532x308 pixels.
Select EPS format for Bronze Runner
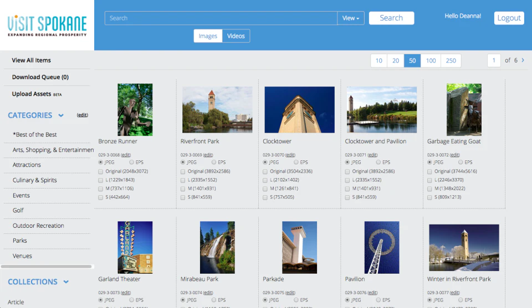(131, 162)
